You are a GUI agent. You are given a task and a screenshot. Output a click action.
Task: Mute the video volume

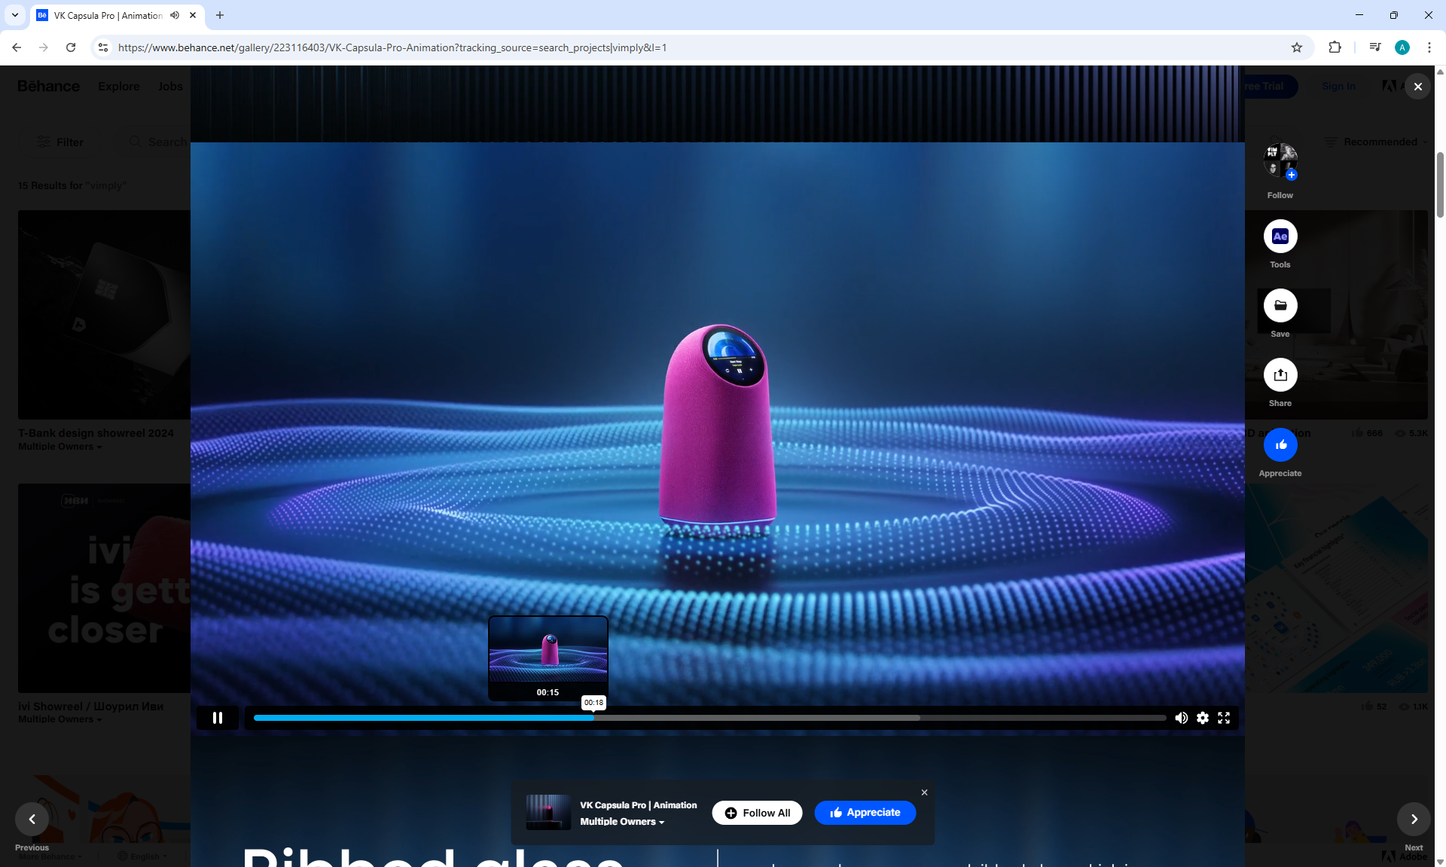coord(1181,718)
